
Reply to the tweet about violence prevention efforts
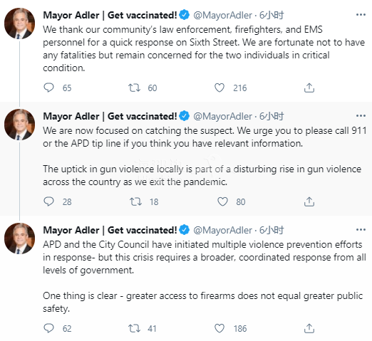coord(48,328)
